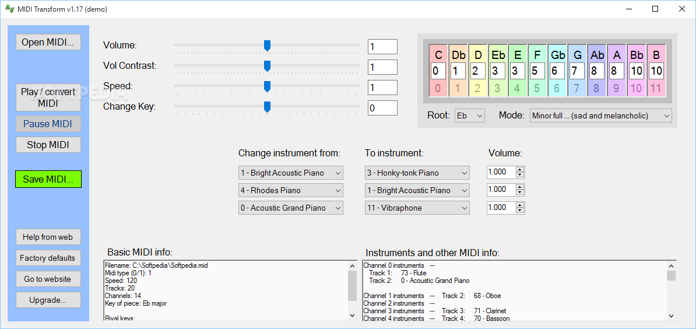
Task: Decrease volume on the Honky-tonk Piano row
Action: [x=520, y=175]
